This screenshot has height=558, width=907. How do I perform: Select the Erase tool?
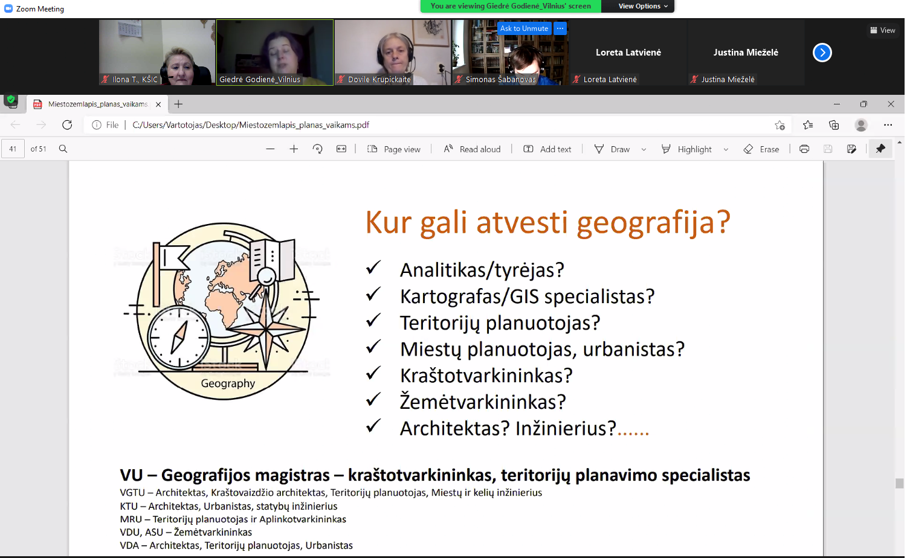[761, 149]
